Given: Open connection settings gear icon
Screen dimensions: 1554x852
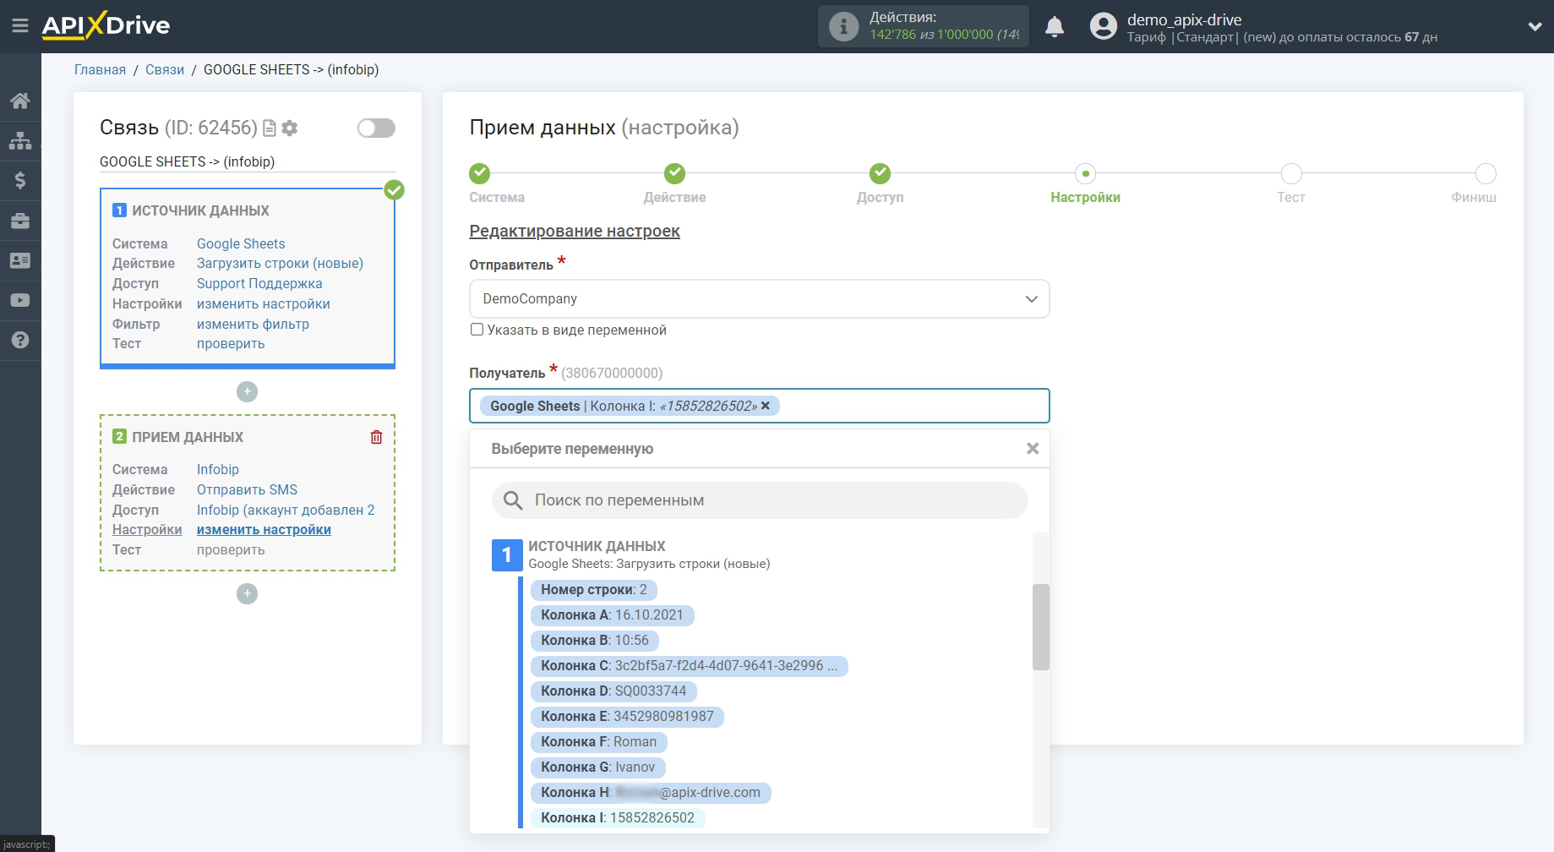Looking at the screenshot, I should [290, 128].
